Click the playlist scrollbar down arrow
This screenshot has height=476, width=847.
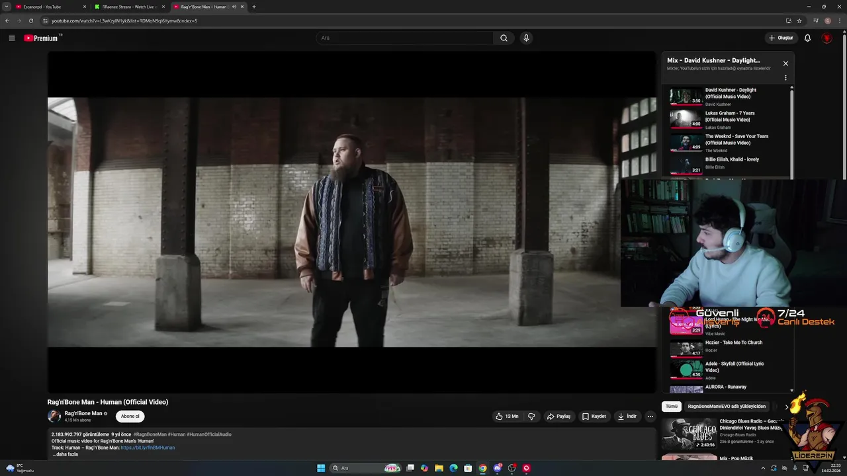(791, 391)
